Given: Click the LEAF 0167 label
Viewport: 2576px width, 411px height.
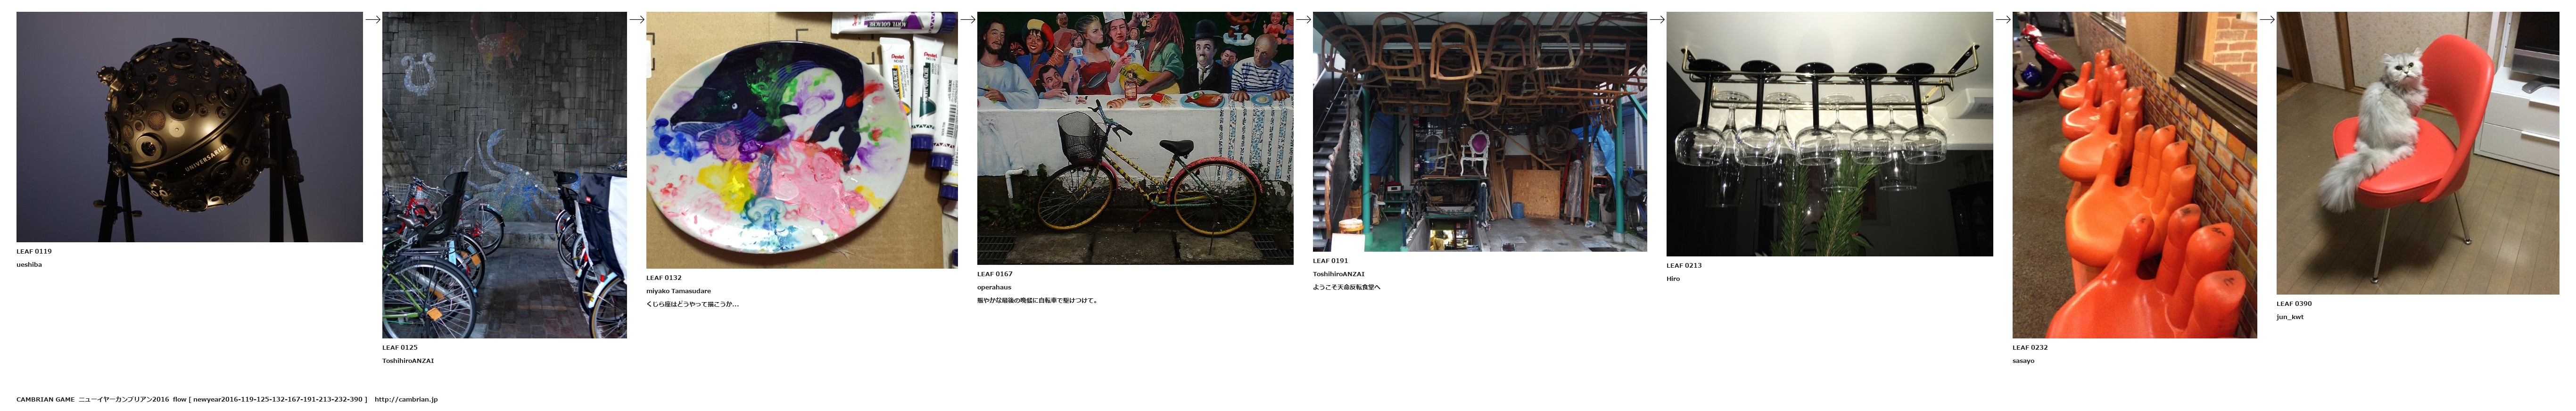Looking at the screenshot, I should (x=995, y=274).
